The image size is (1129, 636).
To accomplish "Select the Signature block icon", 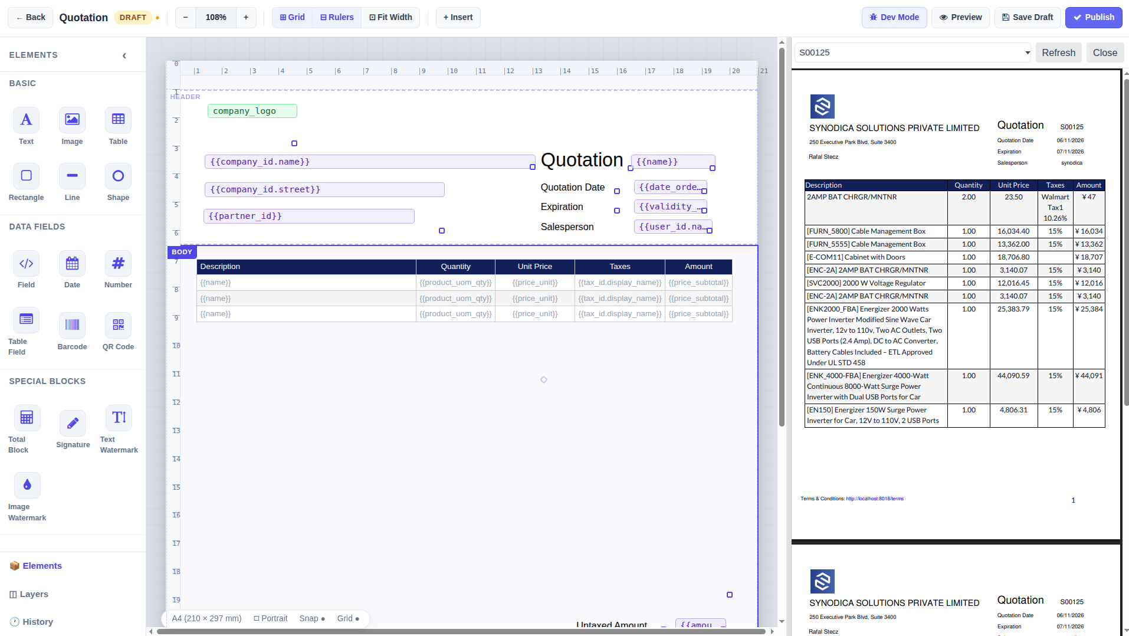I will pos(73,423).
